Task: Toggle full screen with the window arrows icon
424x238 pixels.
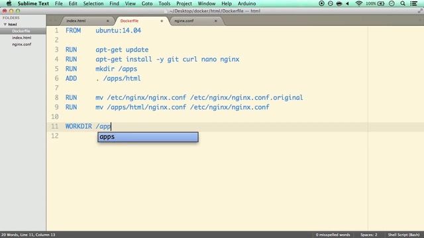Action: tap(420, 11)
